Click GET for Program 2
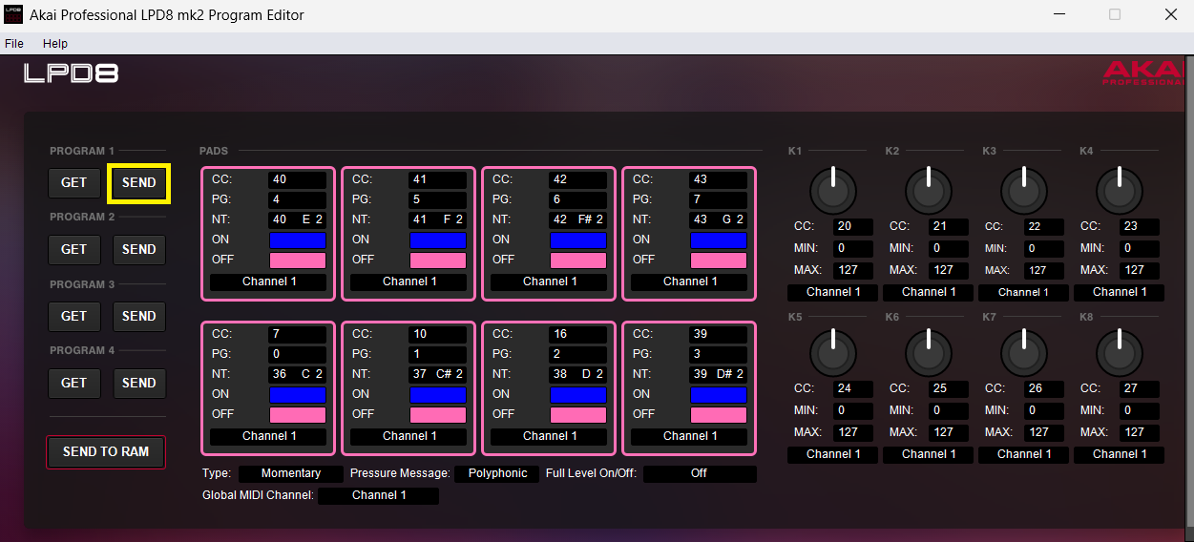This screenshot has width=1194, height=542. [73, 250]
